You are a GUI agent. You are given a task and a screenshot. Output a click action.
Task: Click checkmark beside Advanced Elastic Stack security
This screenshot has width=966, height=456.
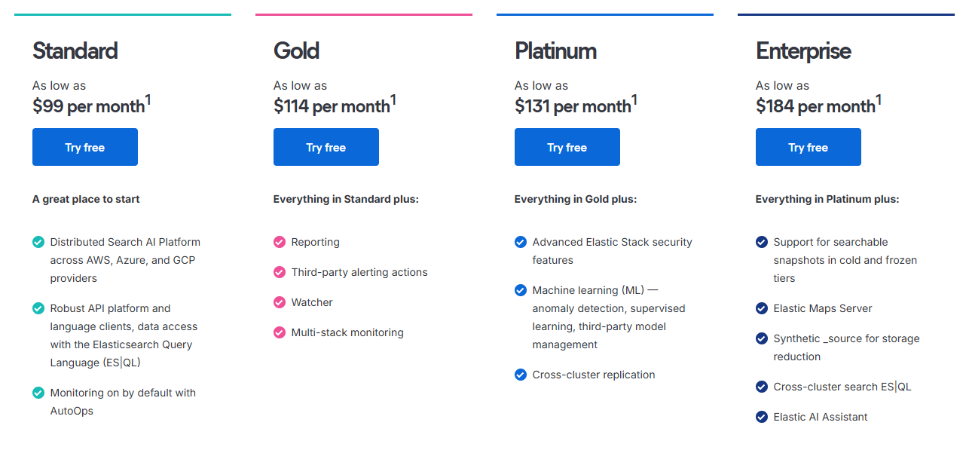coord(521,242)
